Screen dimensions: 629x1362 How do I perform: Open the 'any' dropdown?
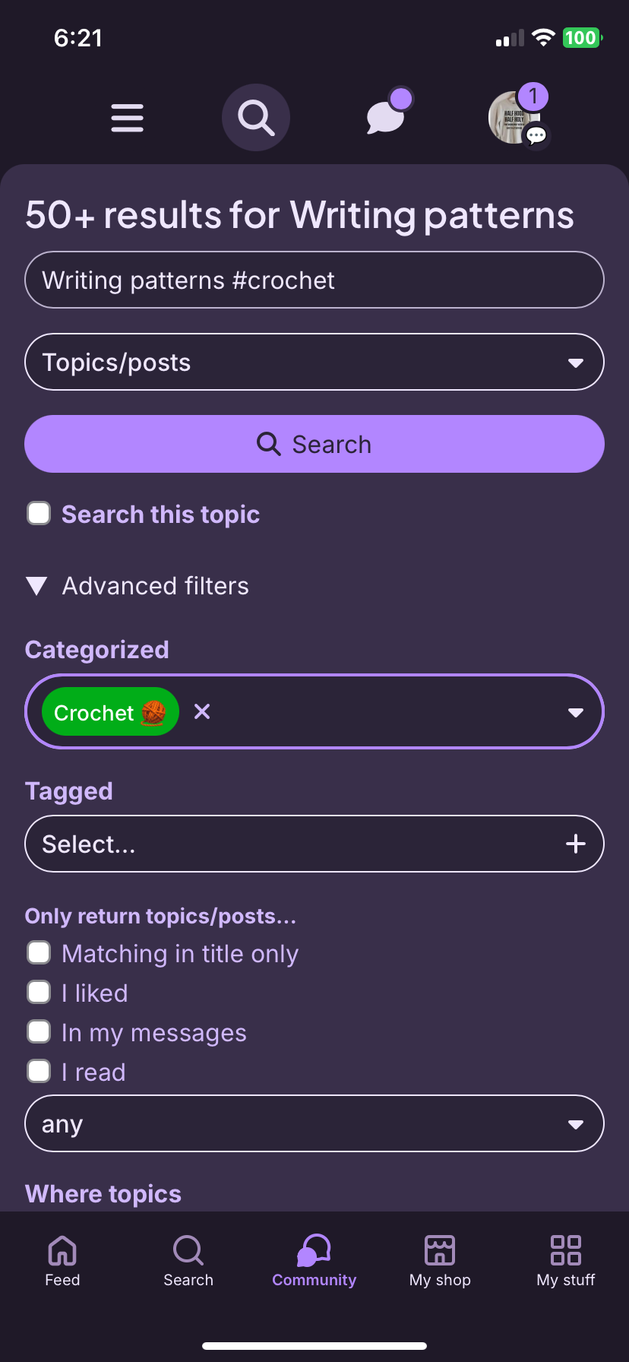click(314, 1123)
